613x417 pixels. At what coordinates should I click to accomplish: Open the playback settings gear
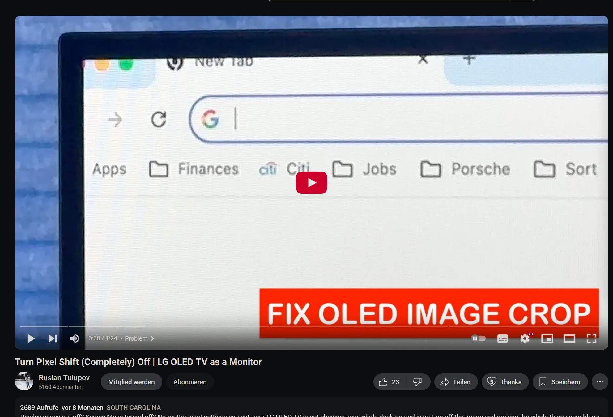point(525,338)
